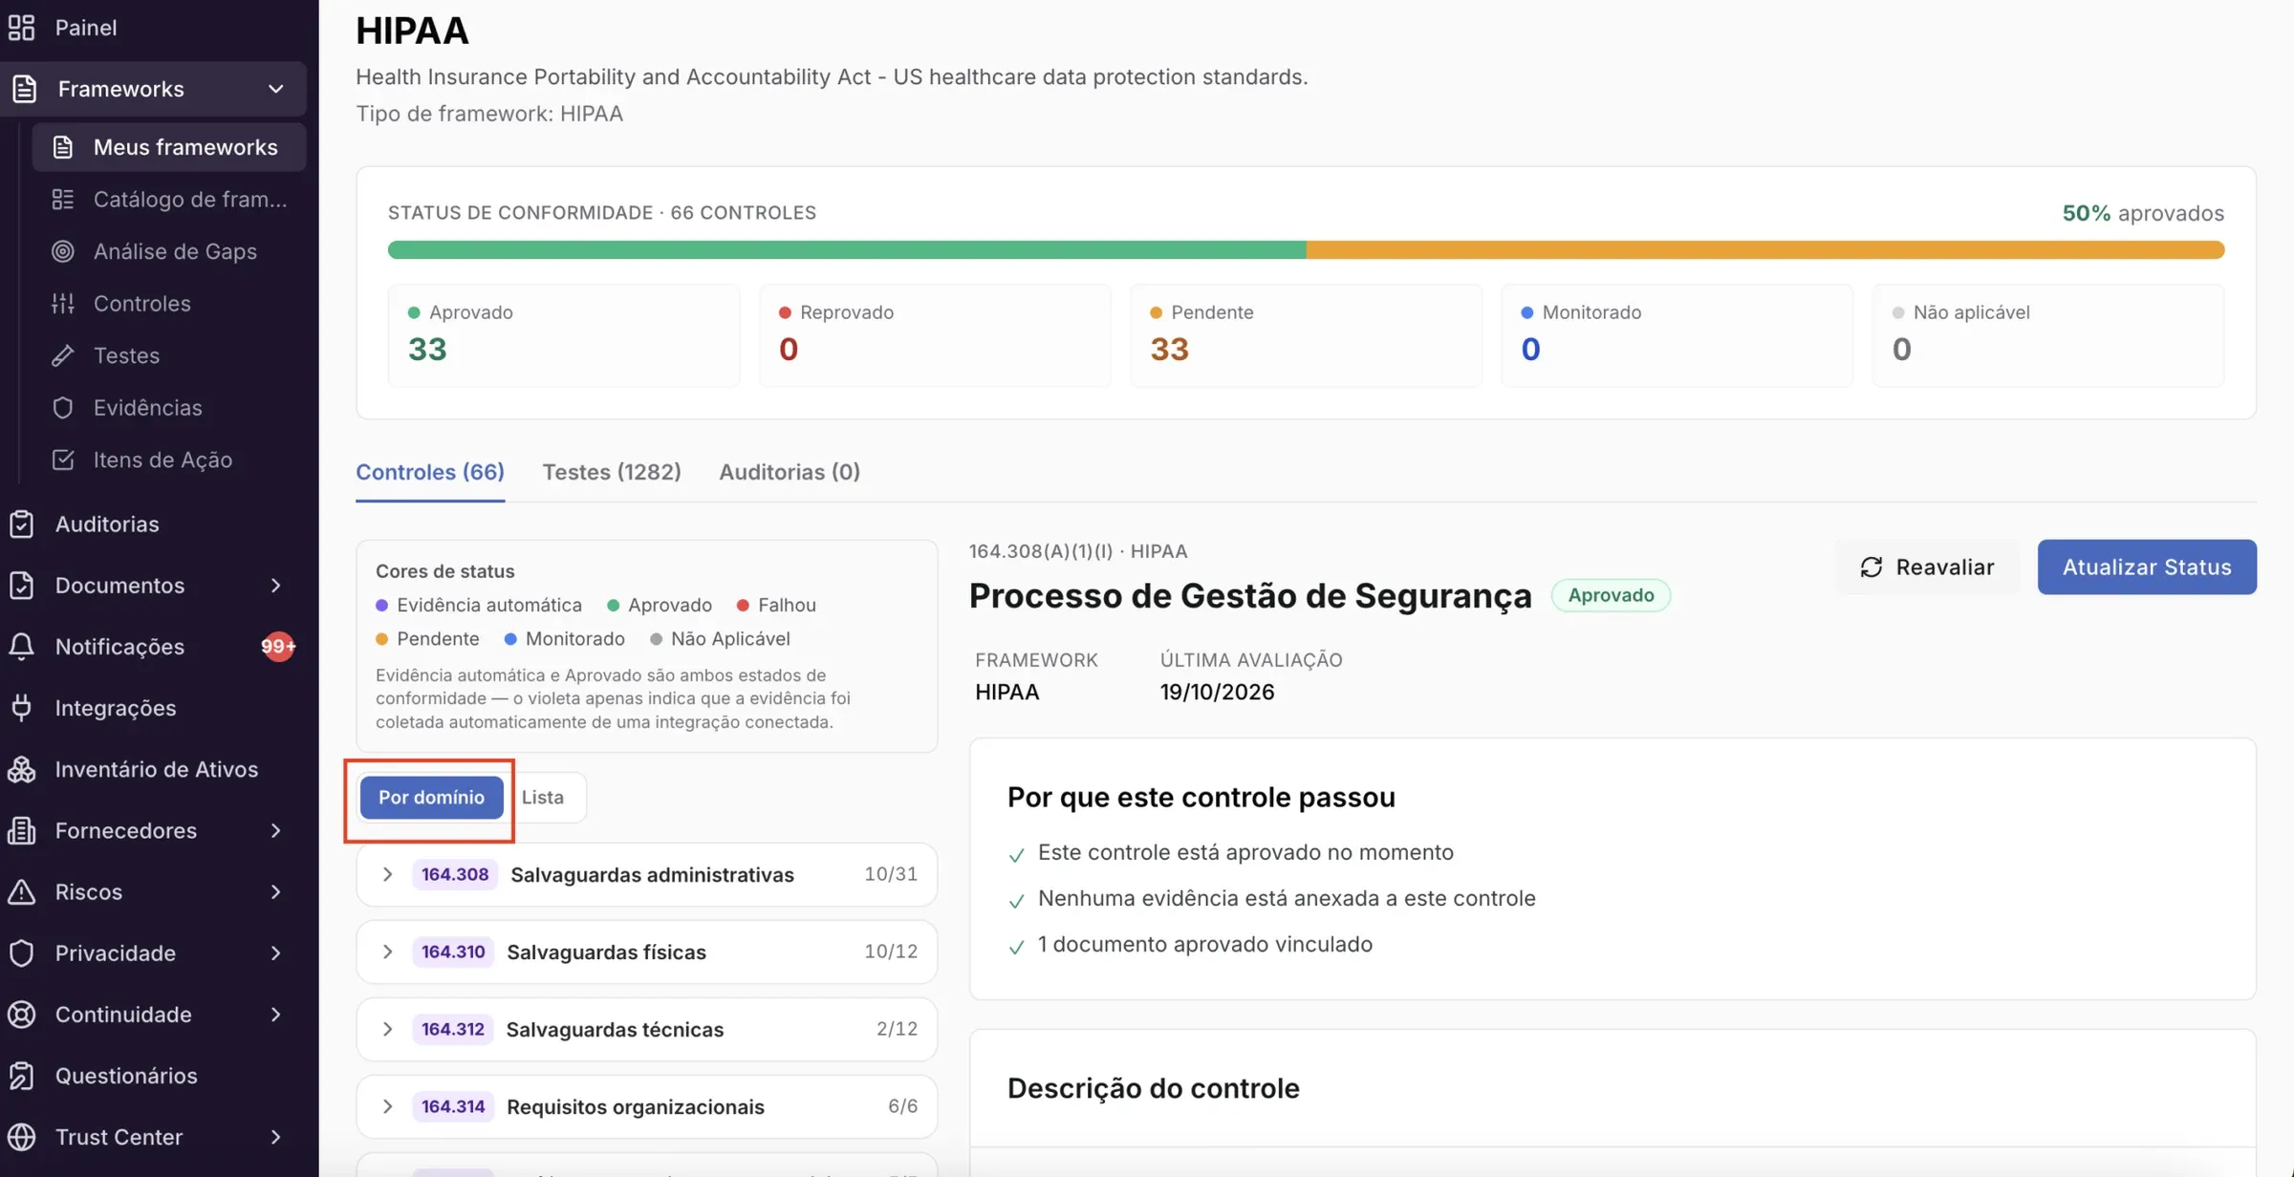Click the Não aplicável 0 status card
The height and width of the screenshot is (1177, 2294).
[2047, 335]
